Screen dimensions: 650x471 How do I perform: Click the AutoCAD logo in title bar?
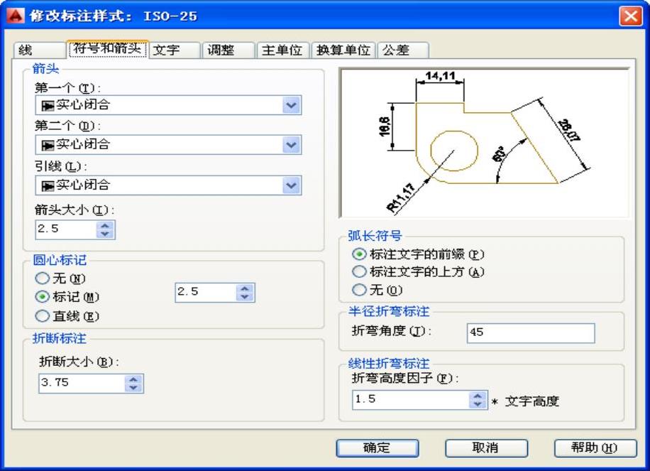coord(16,16)
